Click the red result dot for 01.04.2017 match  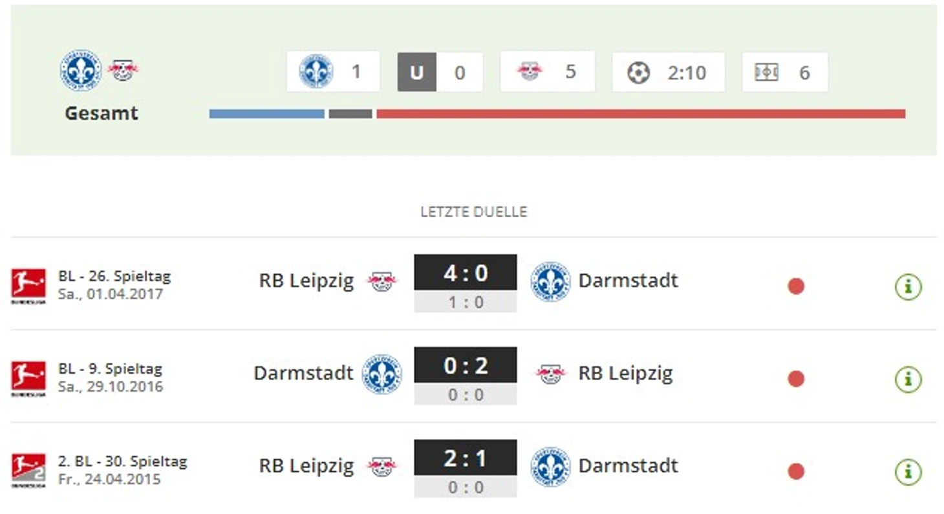796,286
